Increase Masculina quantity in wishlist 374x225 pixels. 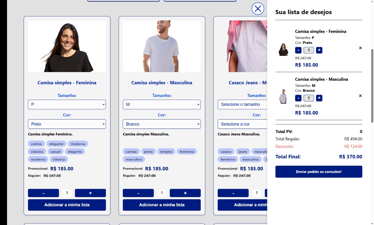pos(319,98)
